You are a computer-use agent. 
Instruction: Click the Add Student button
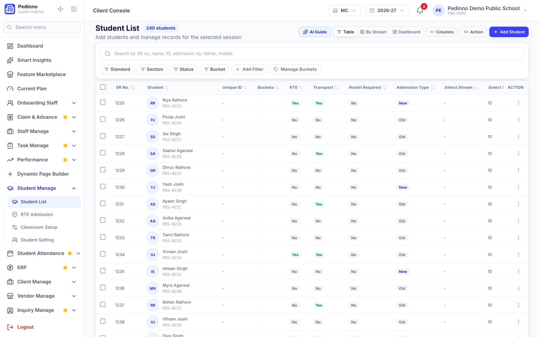click(x=509, y=32)
